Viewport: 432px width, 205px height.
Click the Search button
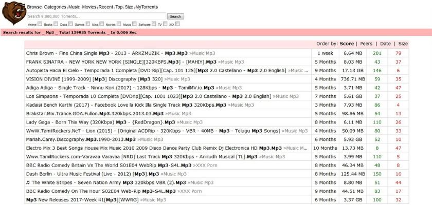(175, 16)
